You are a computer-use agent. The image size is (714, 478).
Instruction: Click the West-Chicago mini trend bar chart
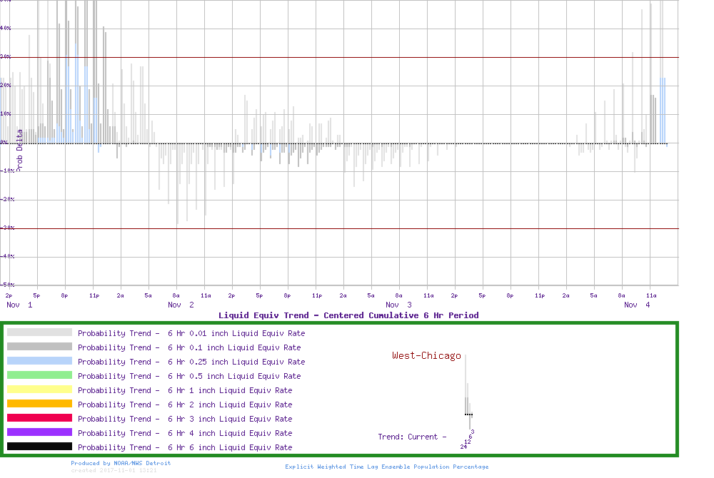(468, 400)
